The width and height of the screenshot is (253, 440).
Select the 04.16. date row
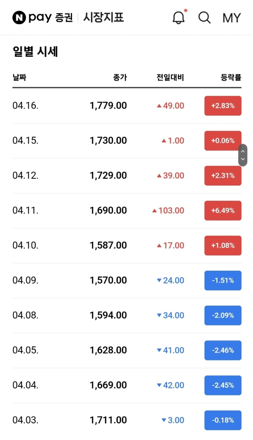26,106
